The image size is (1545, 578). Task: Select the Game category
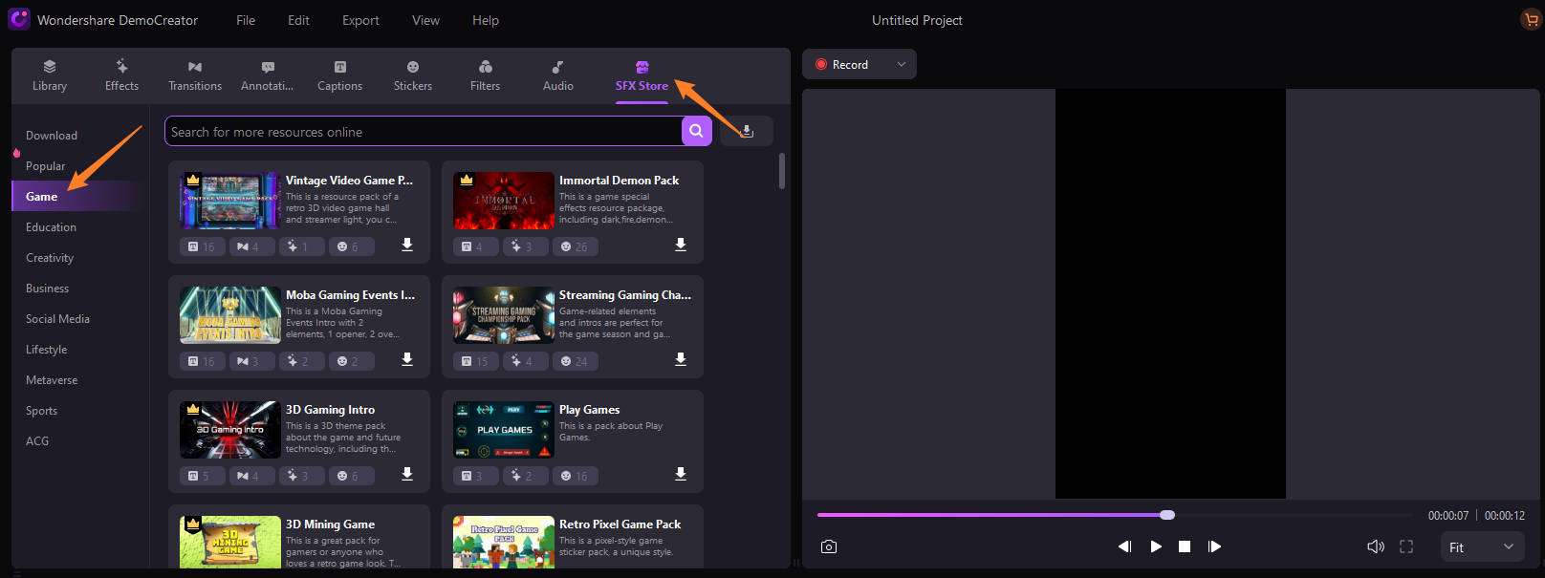pos(41,197)
